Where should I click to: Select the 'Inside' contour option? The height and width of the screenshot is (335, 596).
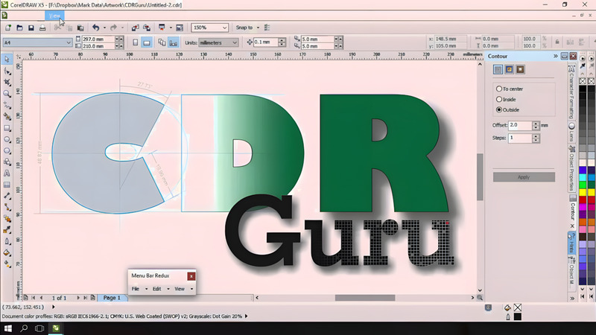[498, 99]
